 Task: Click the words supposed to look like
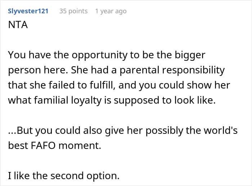tap(165, 100)
